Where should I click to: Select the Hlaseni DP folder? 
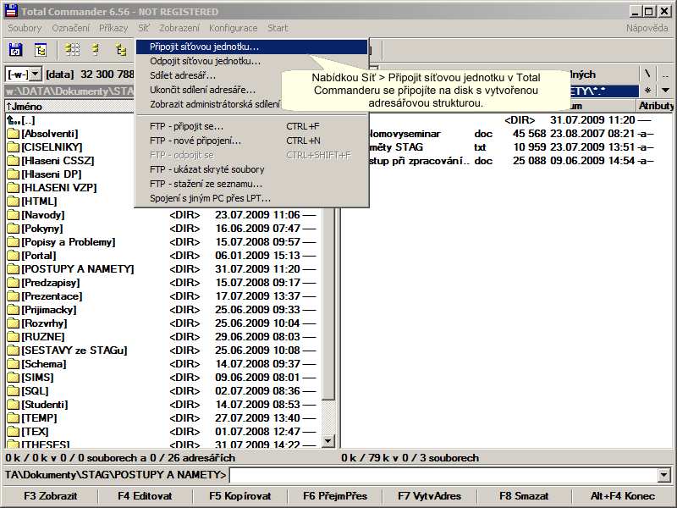tap(52, 174)
